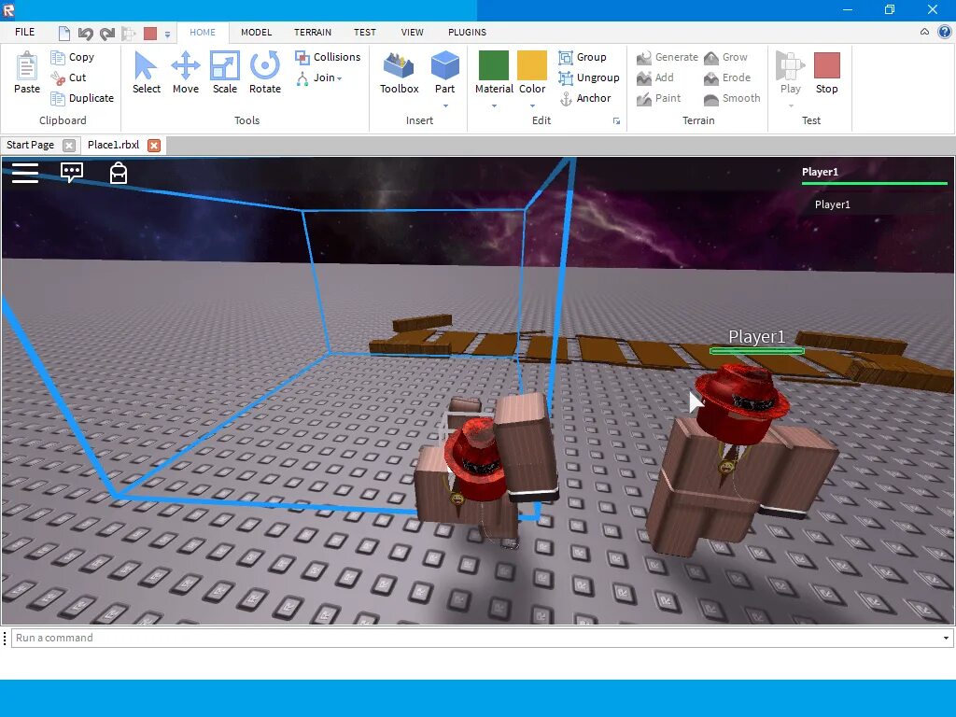Click the Paste clipboard icon

pyautogui.click(x=27, y=66)
